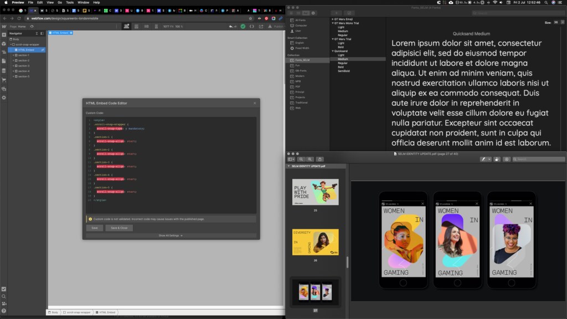The image size is (567, 319).
Task: Expand the GT Maru Emoji font family
Action: click(x=332, y=19)
